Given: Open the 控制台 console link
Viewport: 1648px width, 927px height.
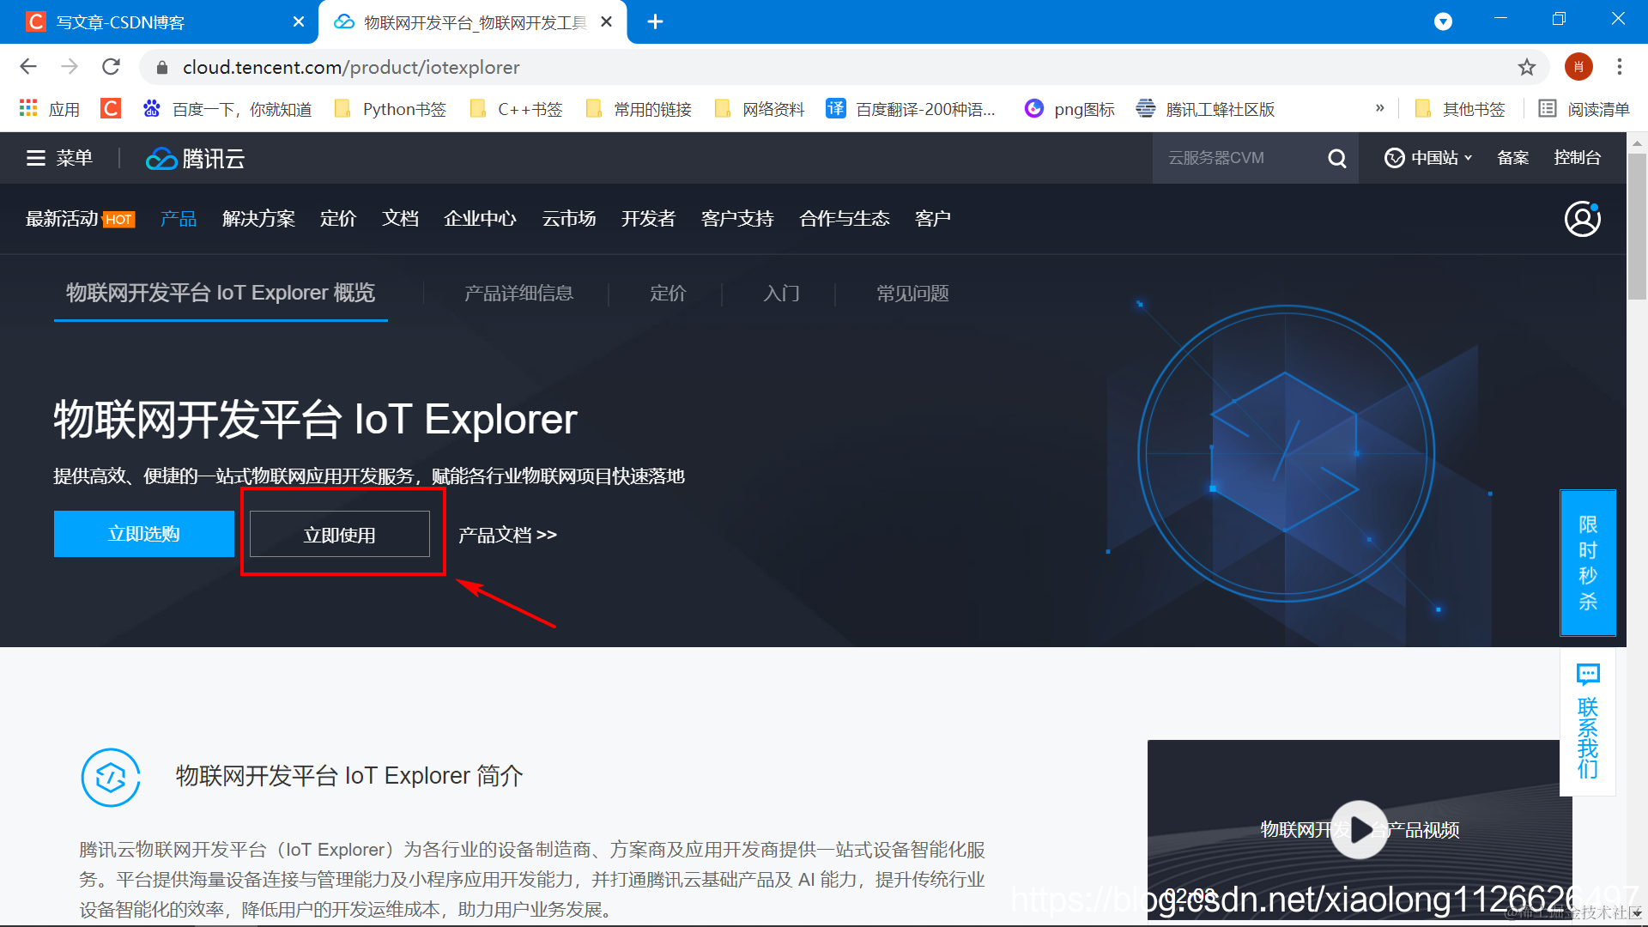Looking at the screenshot, I should point(1577,158).
